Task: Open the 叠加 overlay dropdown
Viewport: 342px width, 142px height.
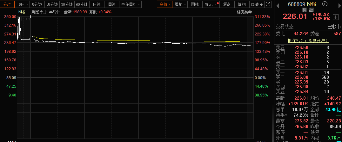Action: click(180, 4)
